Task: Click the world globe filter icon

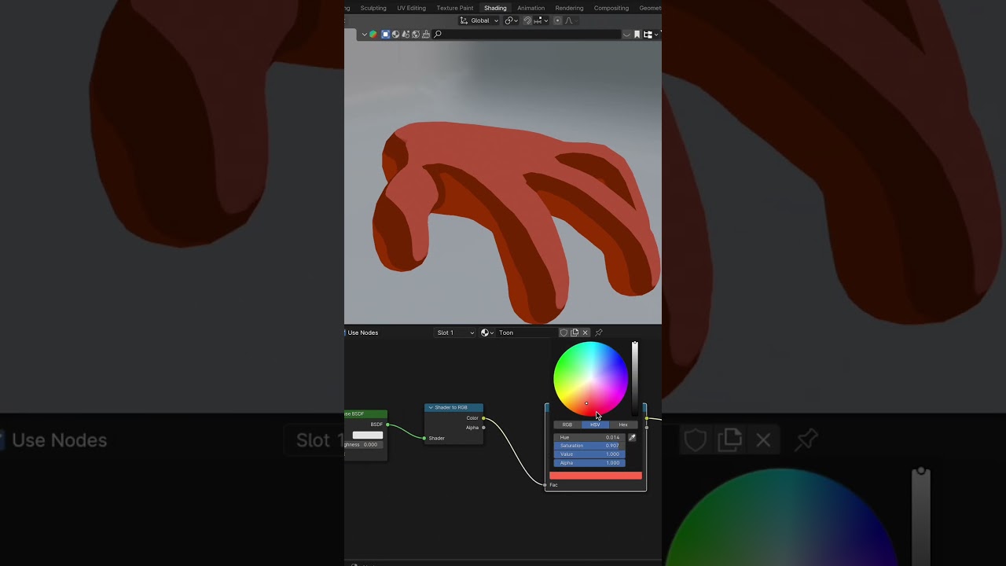Action: click(416, 35)
